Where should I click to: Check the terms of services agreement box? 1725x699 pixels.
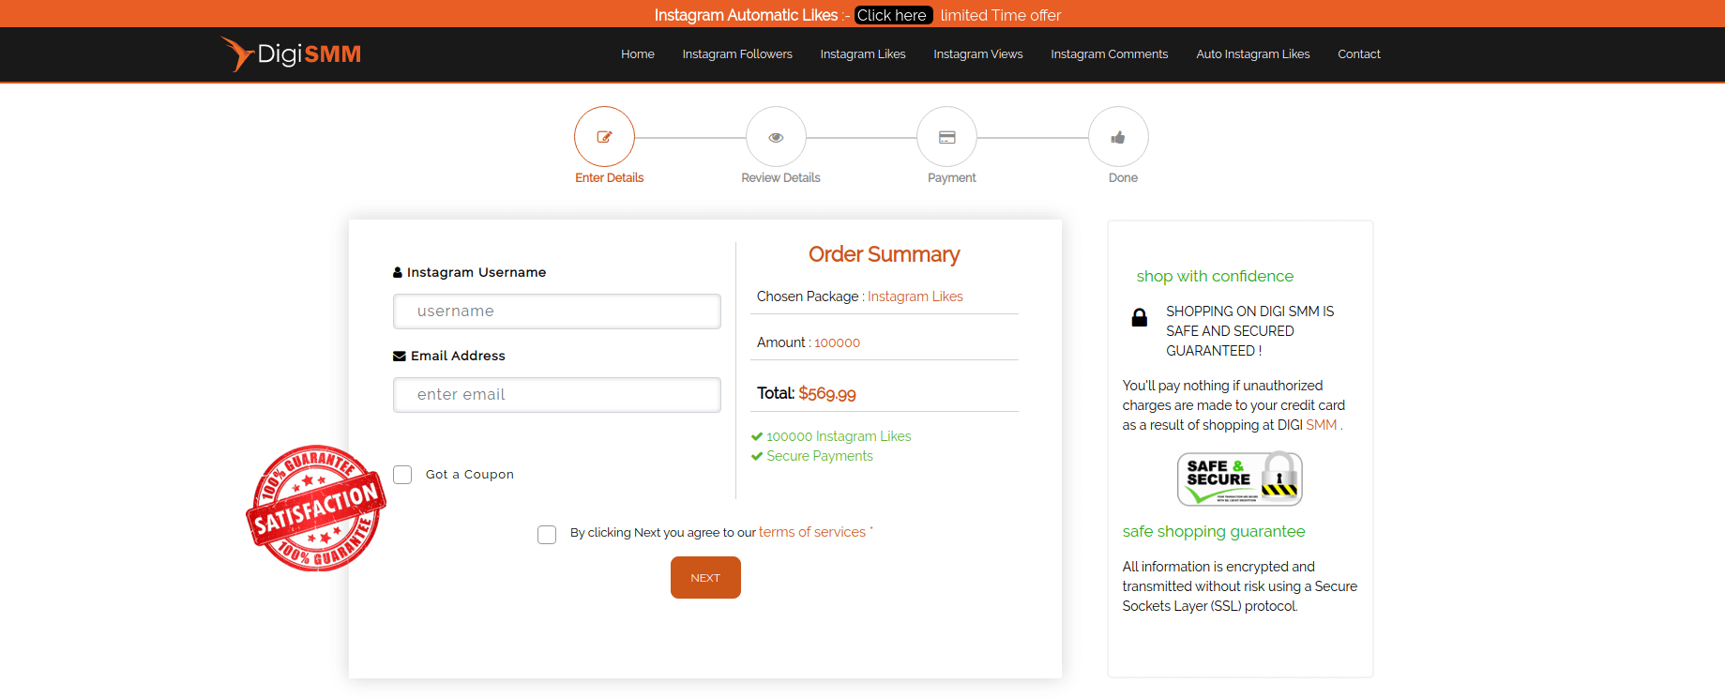click(547, 535)
